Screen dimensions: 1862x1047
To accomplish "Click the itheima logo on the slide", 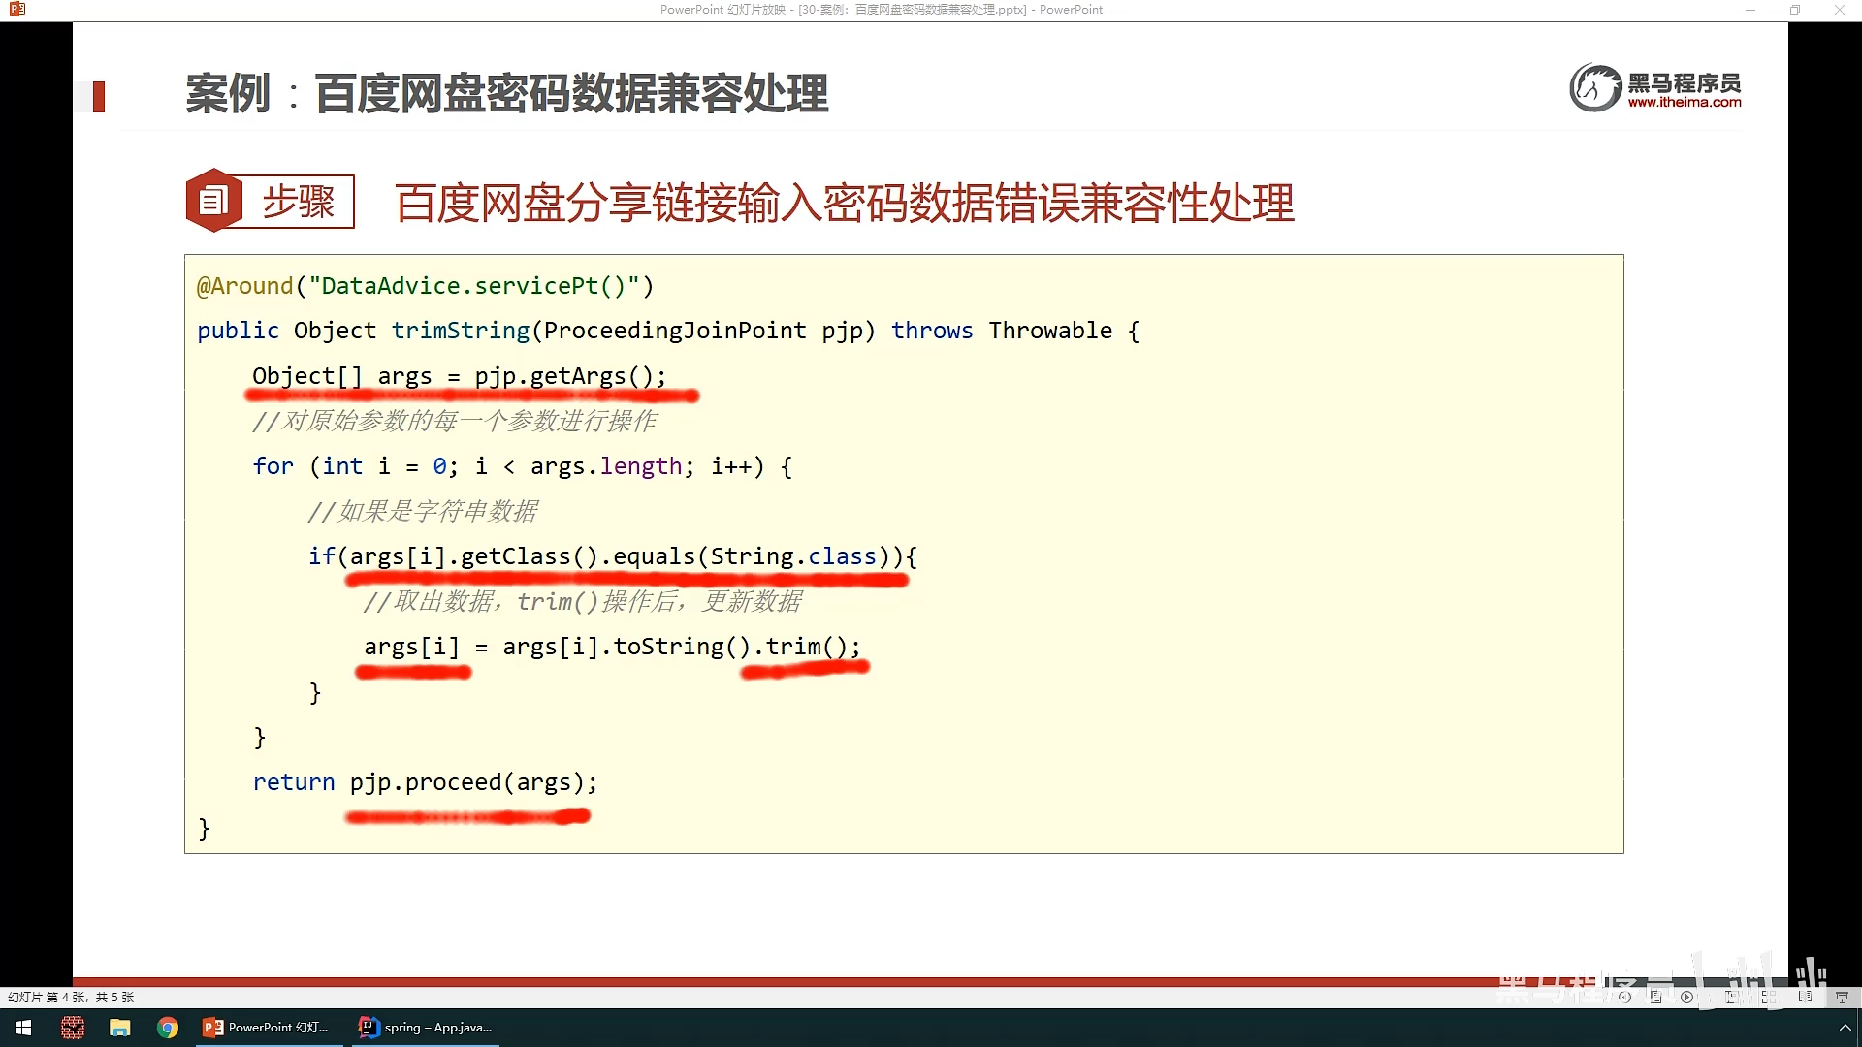I will coord(1654,89).
